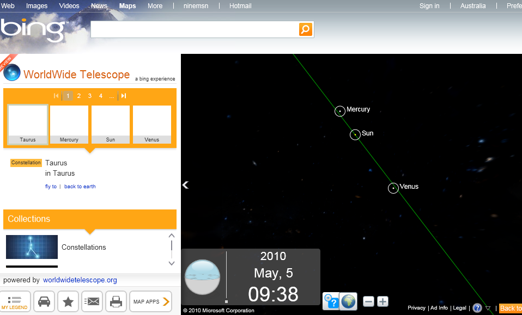522x315 pixels.
Task: Open the worldwidetelescope.org link
Action: click(x=80, y=280)
